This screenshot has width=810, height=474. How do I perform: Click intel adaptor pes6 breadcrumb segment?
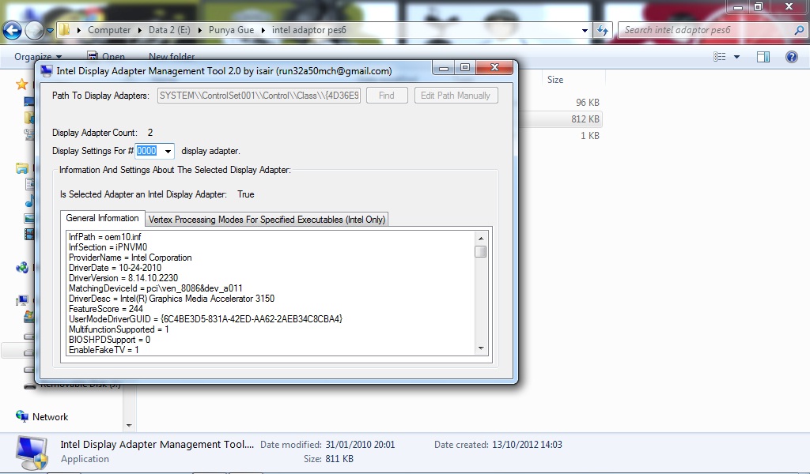309,30
